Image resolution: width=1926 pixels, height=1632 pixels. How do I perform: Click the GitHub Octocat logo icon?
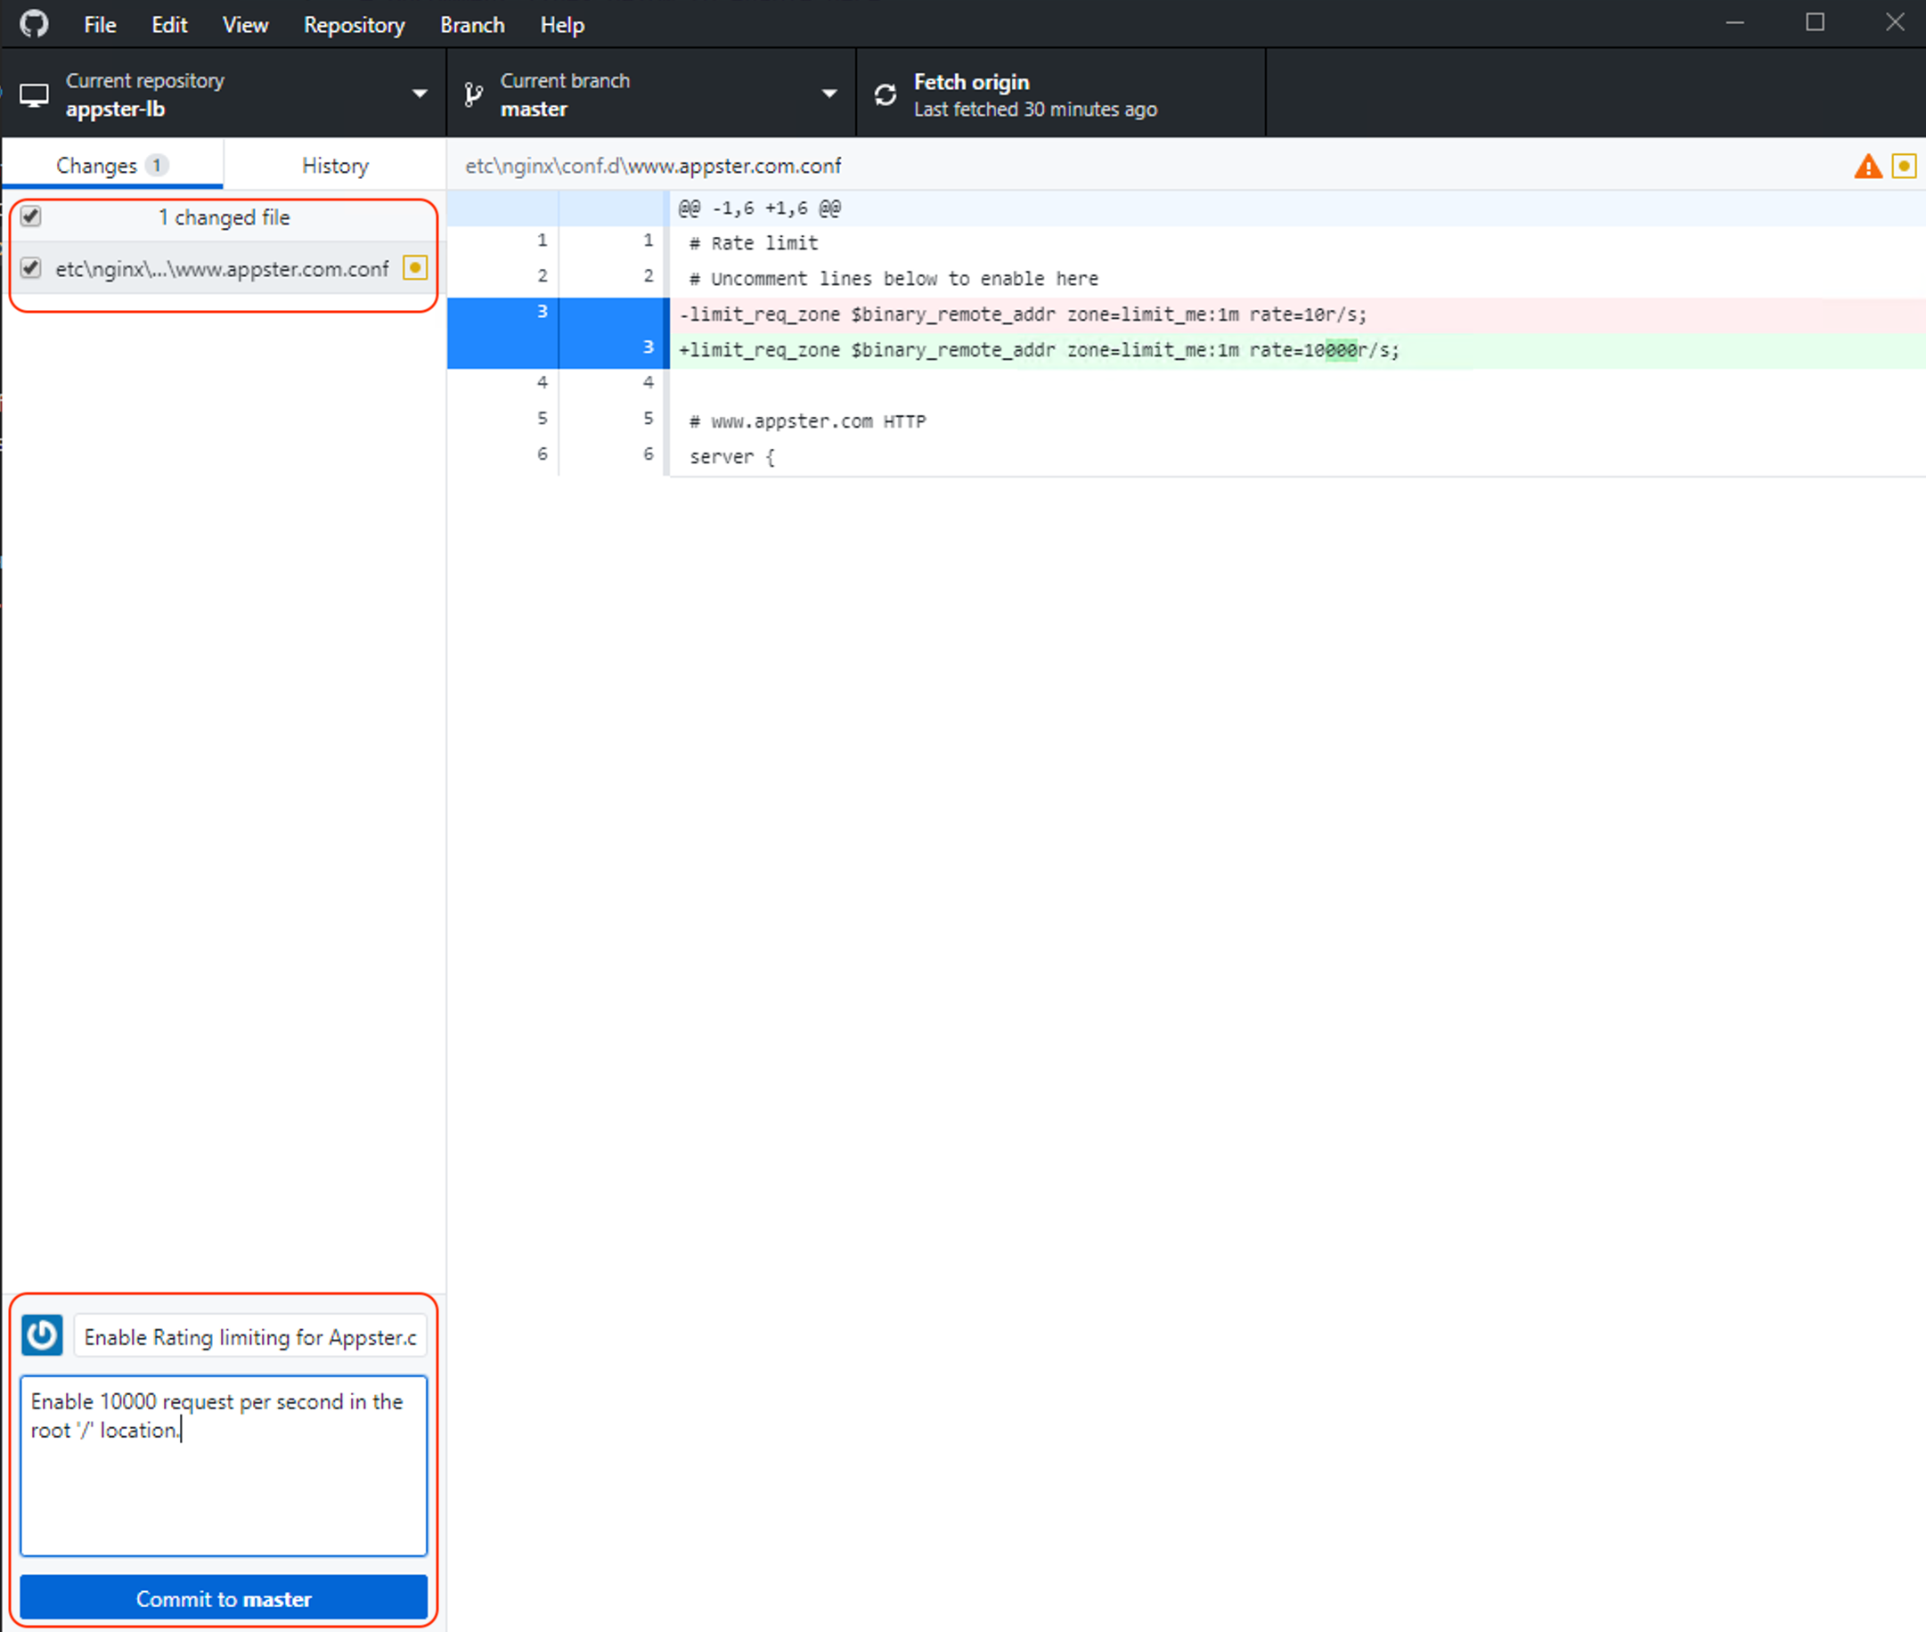(34, 23)
